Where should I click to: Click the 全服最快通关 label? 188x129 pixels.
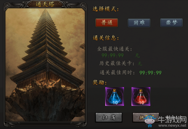(114, 49)
